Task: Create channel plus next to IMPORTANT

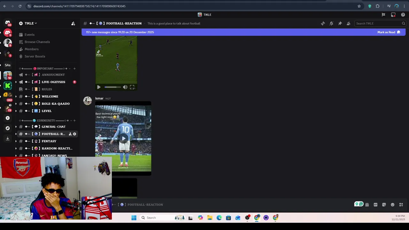Action: 74,68
